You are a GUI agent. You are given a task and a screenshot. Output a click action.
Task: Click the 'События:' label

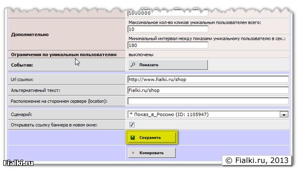tap(22, 65)
